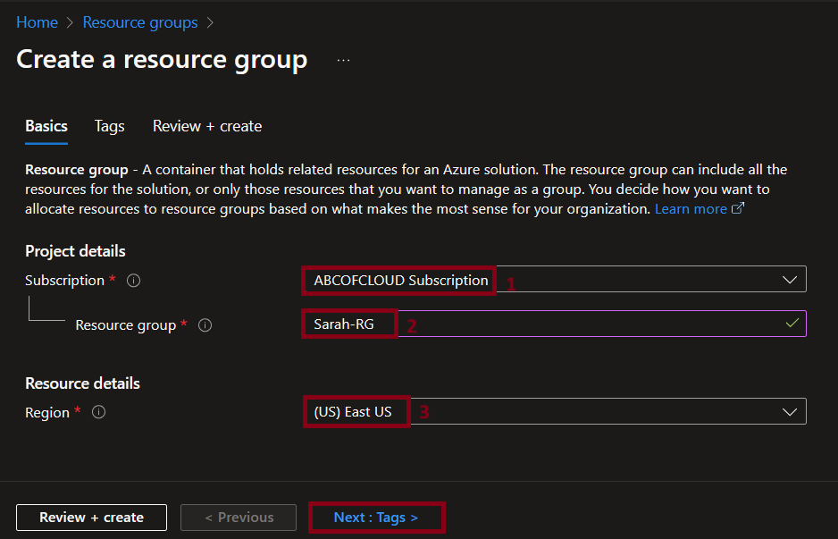Click the Region field label
838x539 pixels.
pos(47,412)
